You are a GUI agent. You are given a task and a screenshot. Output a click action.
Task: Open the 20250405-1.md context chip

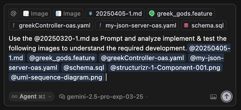click(115, 14)
